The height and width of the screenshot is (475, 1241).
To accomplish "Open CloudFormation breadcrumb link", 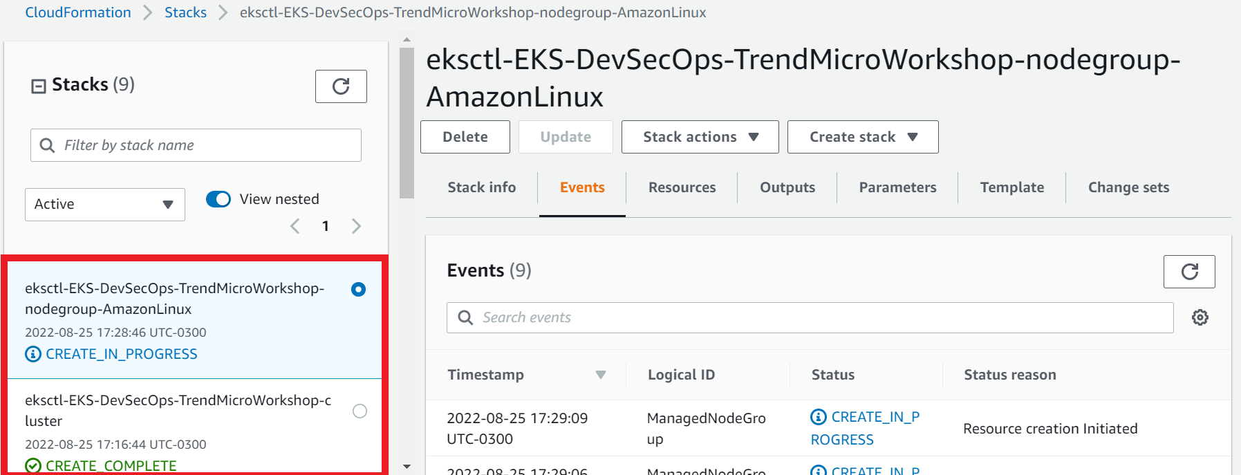I will point(78,12).
